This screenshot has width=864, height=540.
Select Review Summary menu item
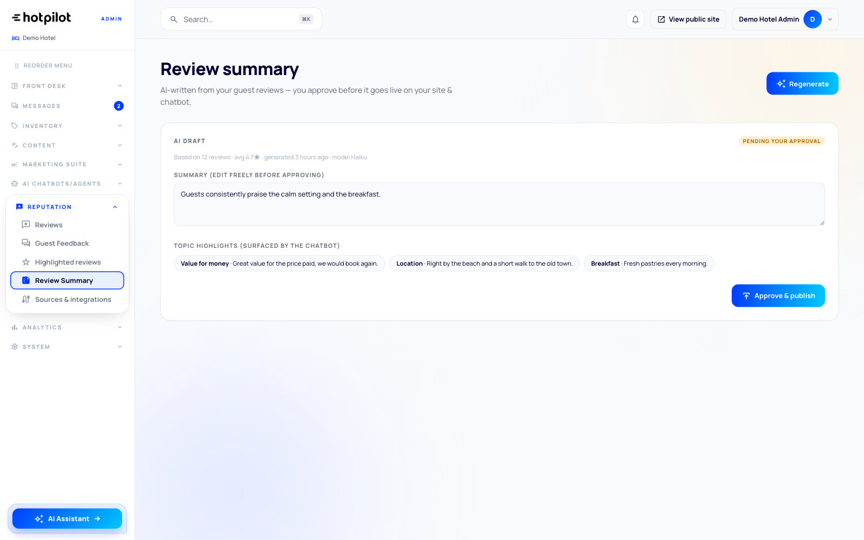(67, 280)
